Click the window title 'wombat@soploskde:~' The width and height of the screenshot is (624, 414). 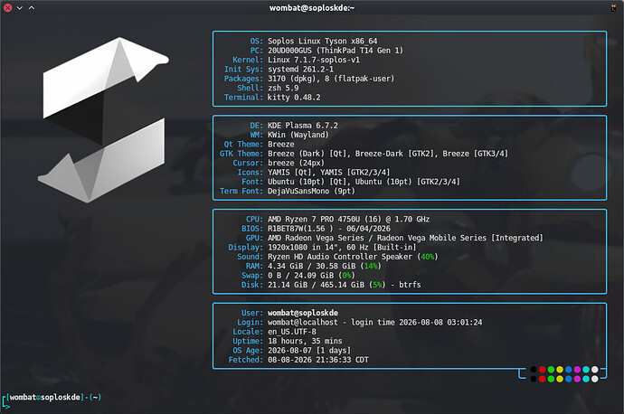point(312,8)
